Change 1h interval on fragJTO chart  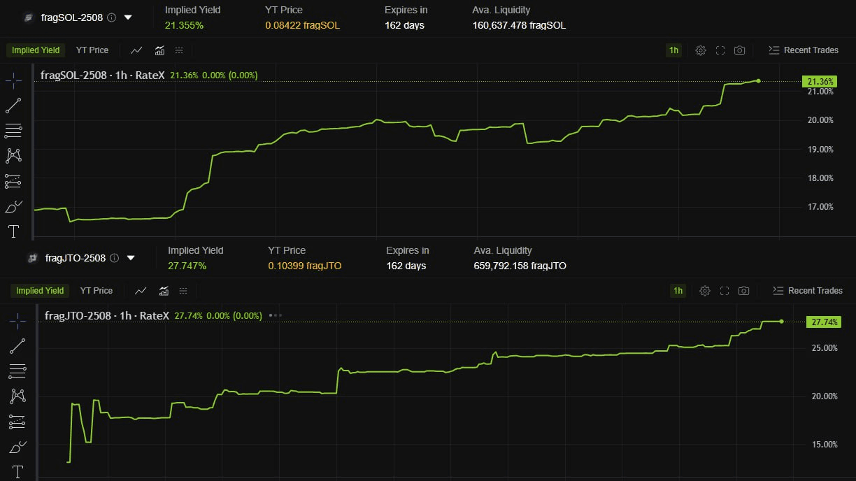click(x=678, y=291)
